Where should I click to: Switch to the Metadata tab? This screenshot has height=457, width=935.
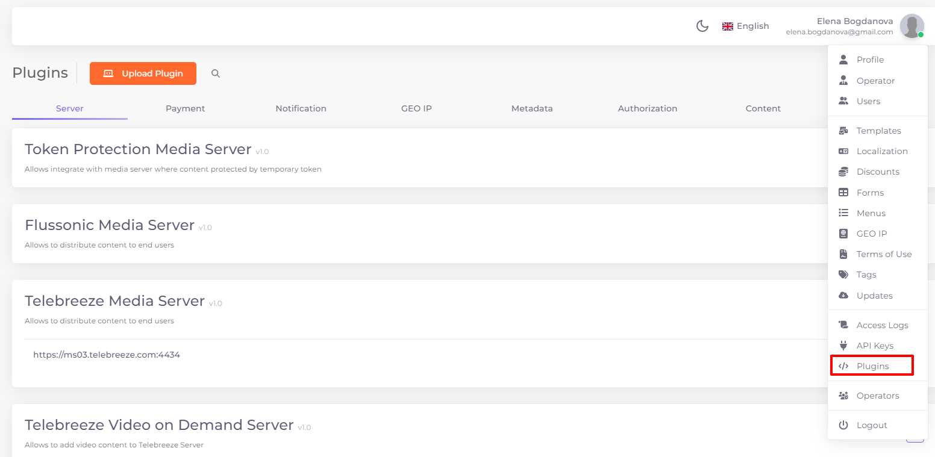[532, 108]
